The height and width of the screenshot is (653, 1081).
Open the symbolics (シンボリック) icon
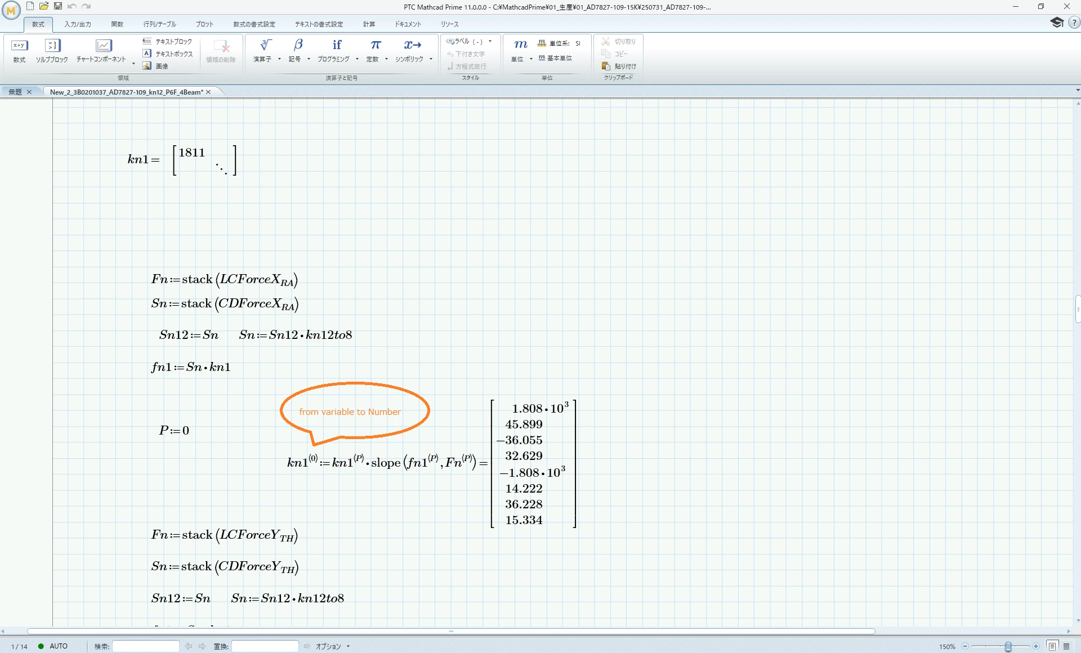[412, 45]
